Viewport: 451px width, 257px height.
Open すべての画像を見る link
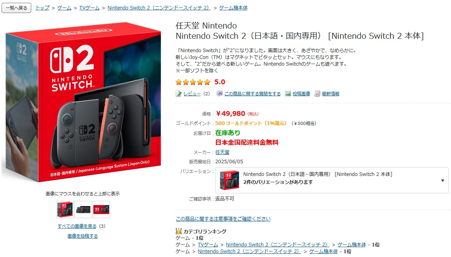[x=77, y=226]
